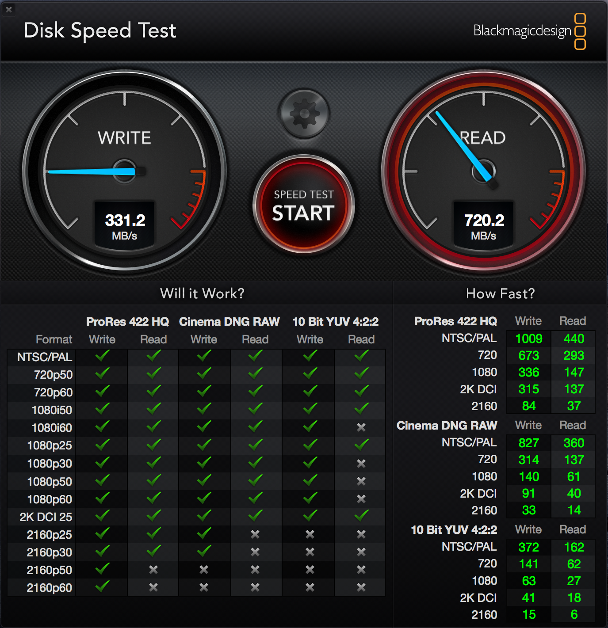Click 10 Bit YUV 4:2:2 heading in How Fast
This screenshot has width=608, height=628.
pos(454,530)
